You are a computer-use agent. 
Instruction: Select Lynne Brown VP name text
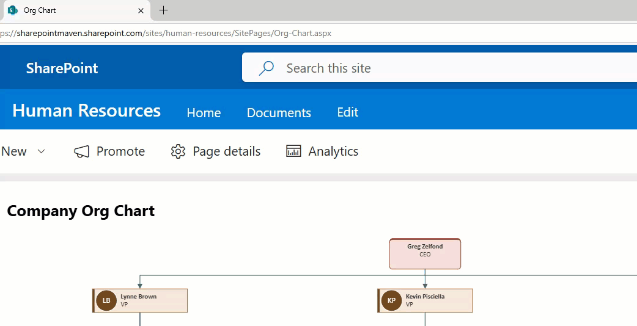139,297
